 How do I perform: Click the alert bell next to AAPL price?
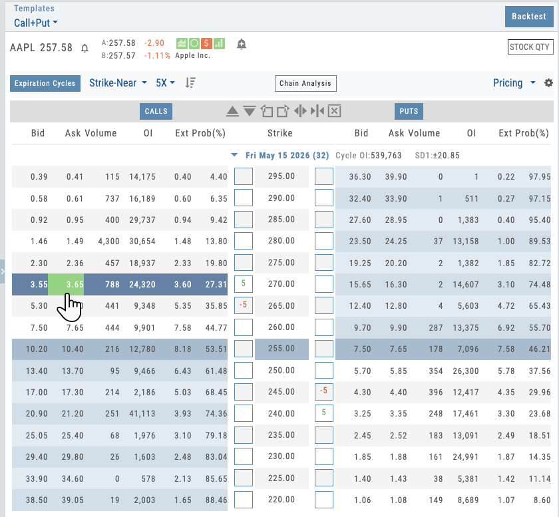(x=85, y=48)
